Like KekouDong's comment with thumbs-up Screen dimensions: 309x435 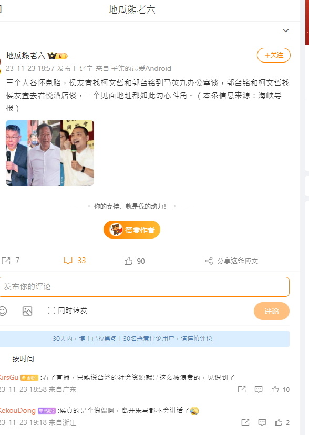(279, 422)
